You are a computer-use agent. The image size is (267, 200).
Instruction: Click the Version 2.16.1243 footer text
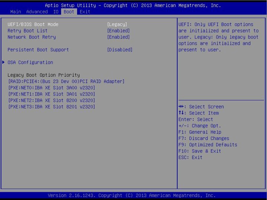coord(132,195)
